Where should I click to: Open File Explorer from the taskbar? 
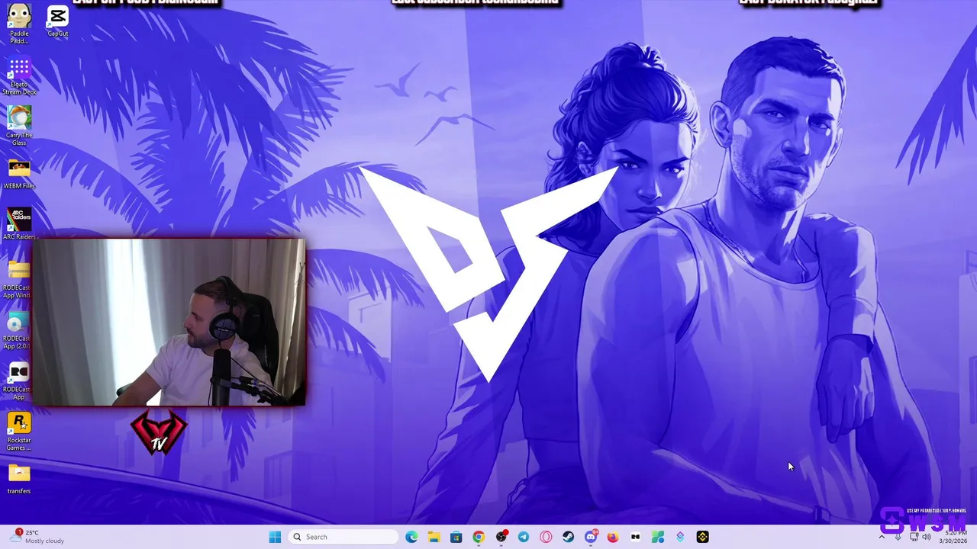[434, 537]
